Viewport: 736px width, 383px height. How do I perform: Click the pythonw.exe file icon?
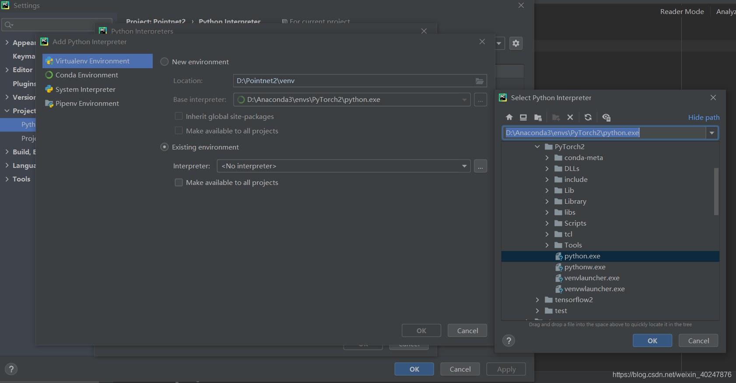click(x=559, y=267)
